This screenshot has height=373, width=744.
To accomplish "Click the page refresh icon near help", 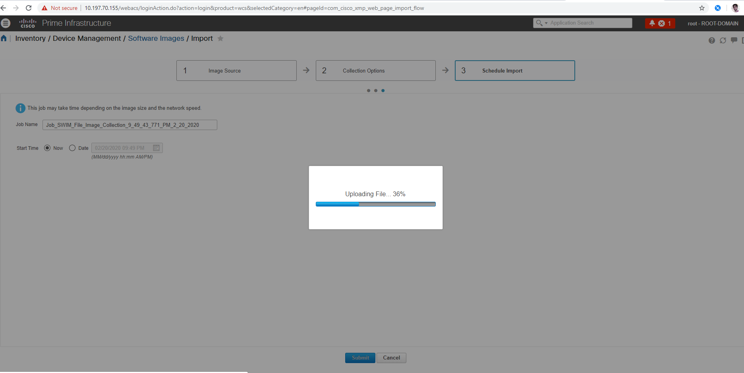I will click(x=723, y=40).
